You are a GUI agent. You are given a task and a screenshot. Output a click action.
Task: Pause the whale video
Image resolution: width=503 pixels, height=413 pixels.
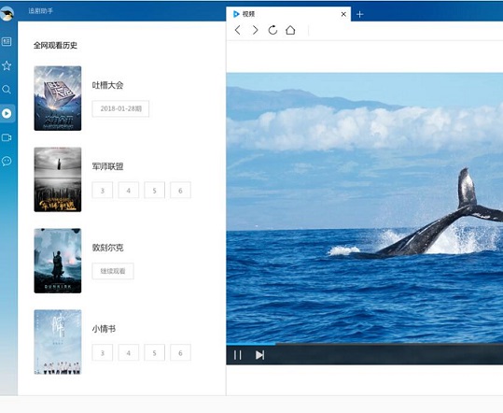click(x=237, y=355)
